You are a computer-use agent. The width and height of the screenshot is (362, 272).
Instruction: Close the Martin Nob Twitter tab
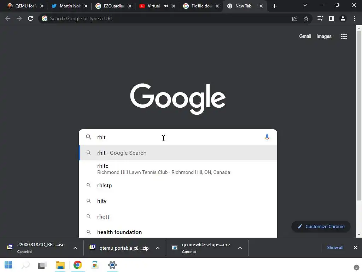point(86,6)
